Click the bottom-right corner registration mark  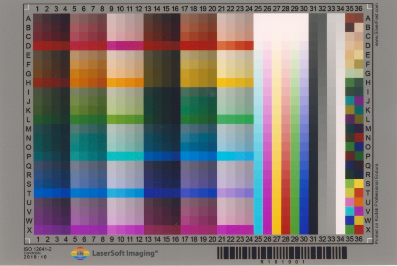pos(370,240)
